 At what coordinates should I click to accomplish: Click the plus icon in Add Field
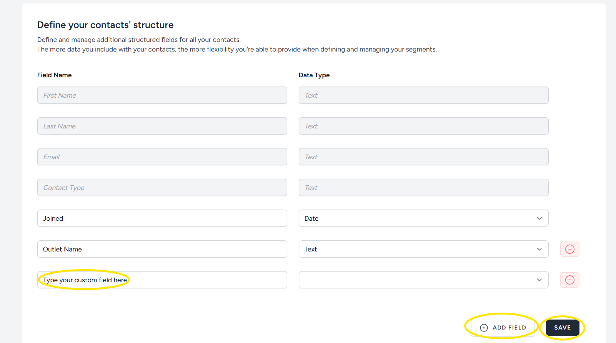(x=484, y=328)
